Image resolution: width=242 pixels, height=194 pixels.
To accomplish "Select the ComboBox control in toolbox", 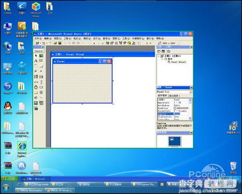I will click(x=36, y=77).
